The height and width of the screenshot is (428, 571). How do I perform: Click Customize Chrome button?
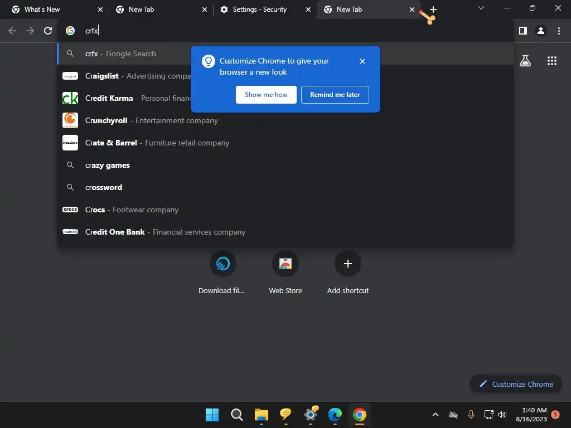tap(516, 384)
